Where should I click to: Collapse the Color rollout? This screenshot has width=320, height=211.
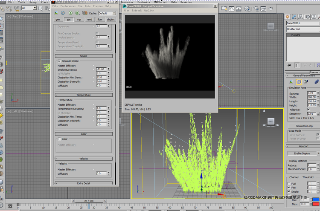(x=84, y=134)
